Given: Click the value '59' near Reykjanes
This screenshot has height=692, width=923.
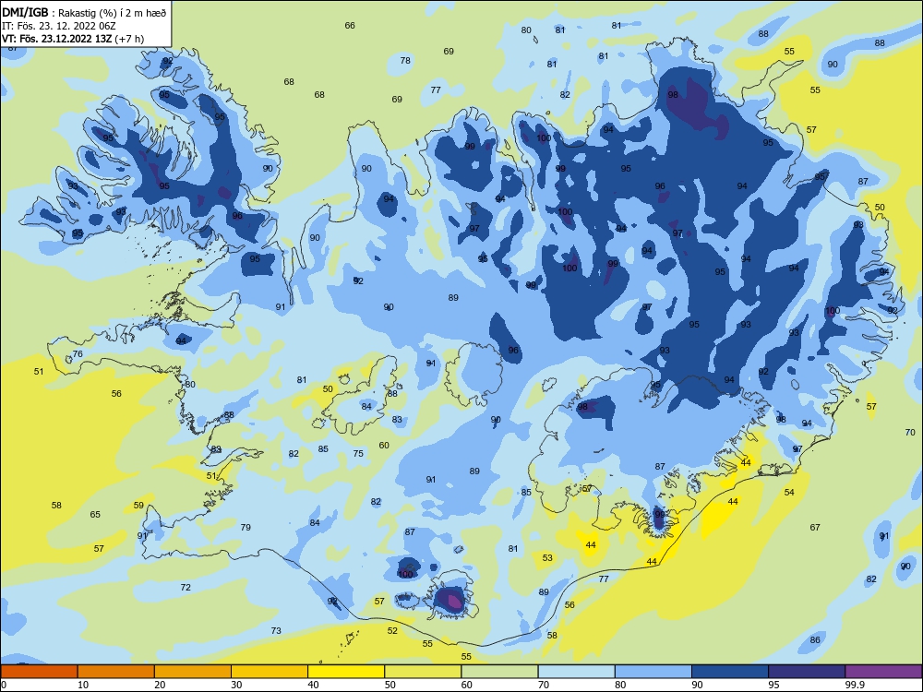Looking at the screenshot, I should tap(138, 505).
